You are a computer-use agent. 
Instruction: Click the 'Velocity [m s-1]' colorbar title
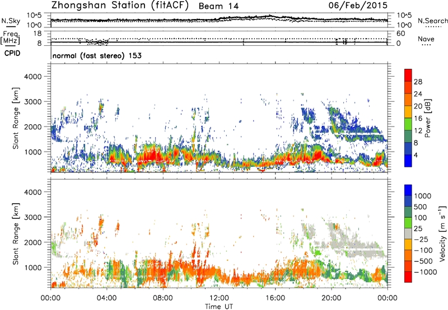point(442,233)
